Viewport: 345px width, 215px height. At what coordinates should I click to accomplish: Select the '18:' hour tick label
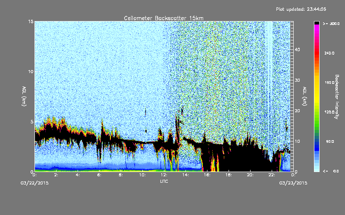pos(229,175)
